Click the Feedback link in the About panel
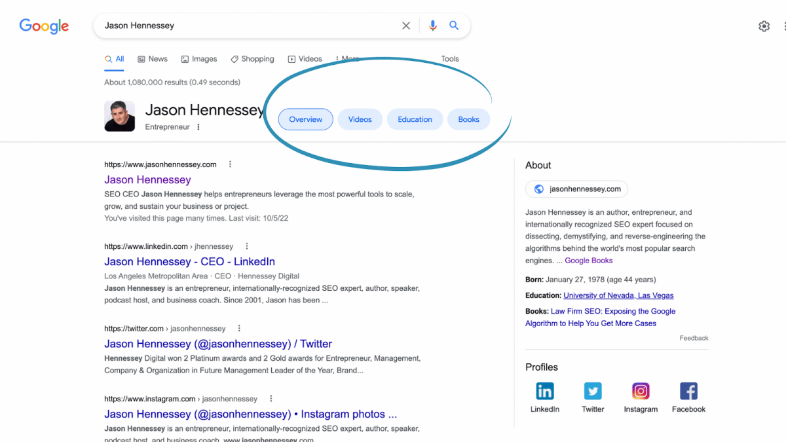This screenshot has height=442, width=786. point(694,338)
